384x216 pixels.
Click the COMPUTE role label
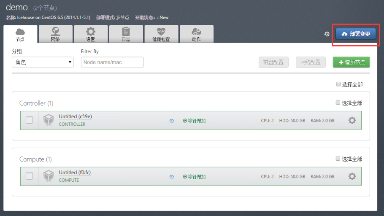(x=69, y=180)
